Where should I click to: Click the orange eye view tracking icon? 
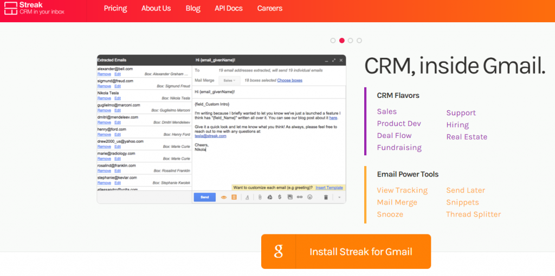[x=223, y=198]
